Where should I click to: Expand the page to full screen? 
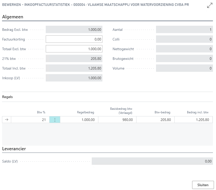coord(210,6)
